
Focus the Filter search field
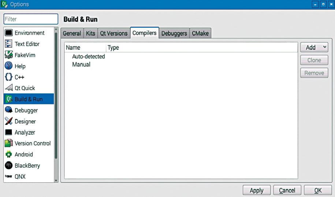(31, 19)
